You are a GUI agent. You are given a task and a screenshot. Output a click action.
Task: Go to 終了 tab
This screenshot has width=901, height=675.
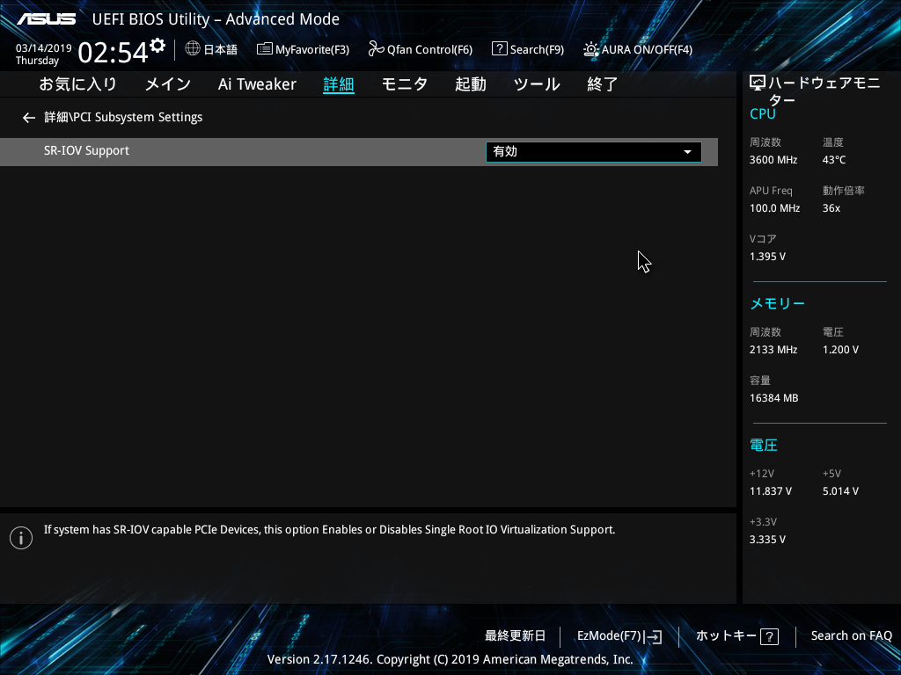click(x=602, y=84)
